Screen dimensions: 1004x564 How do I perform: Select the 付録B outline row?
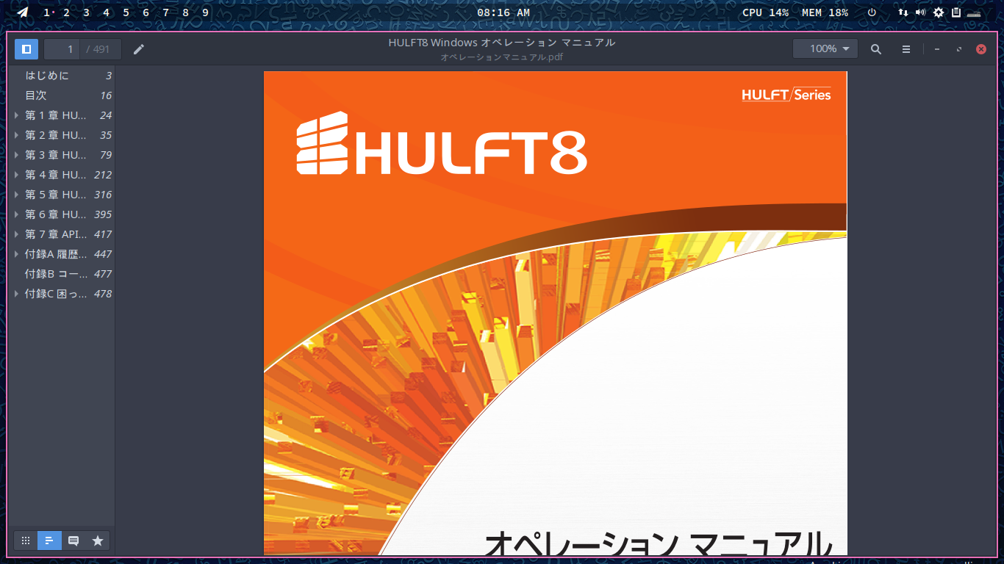pos(62,274)
